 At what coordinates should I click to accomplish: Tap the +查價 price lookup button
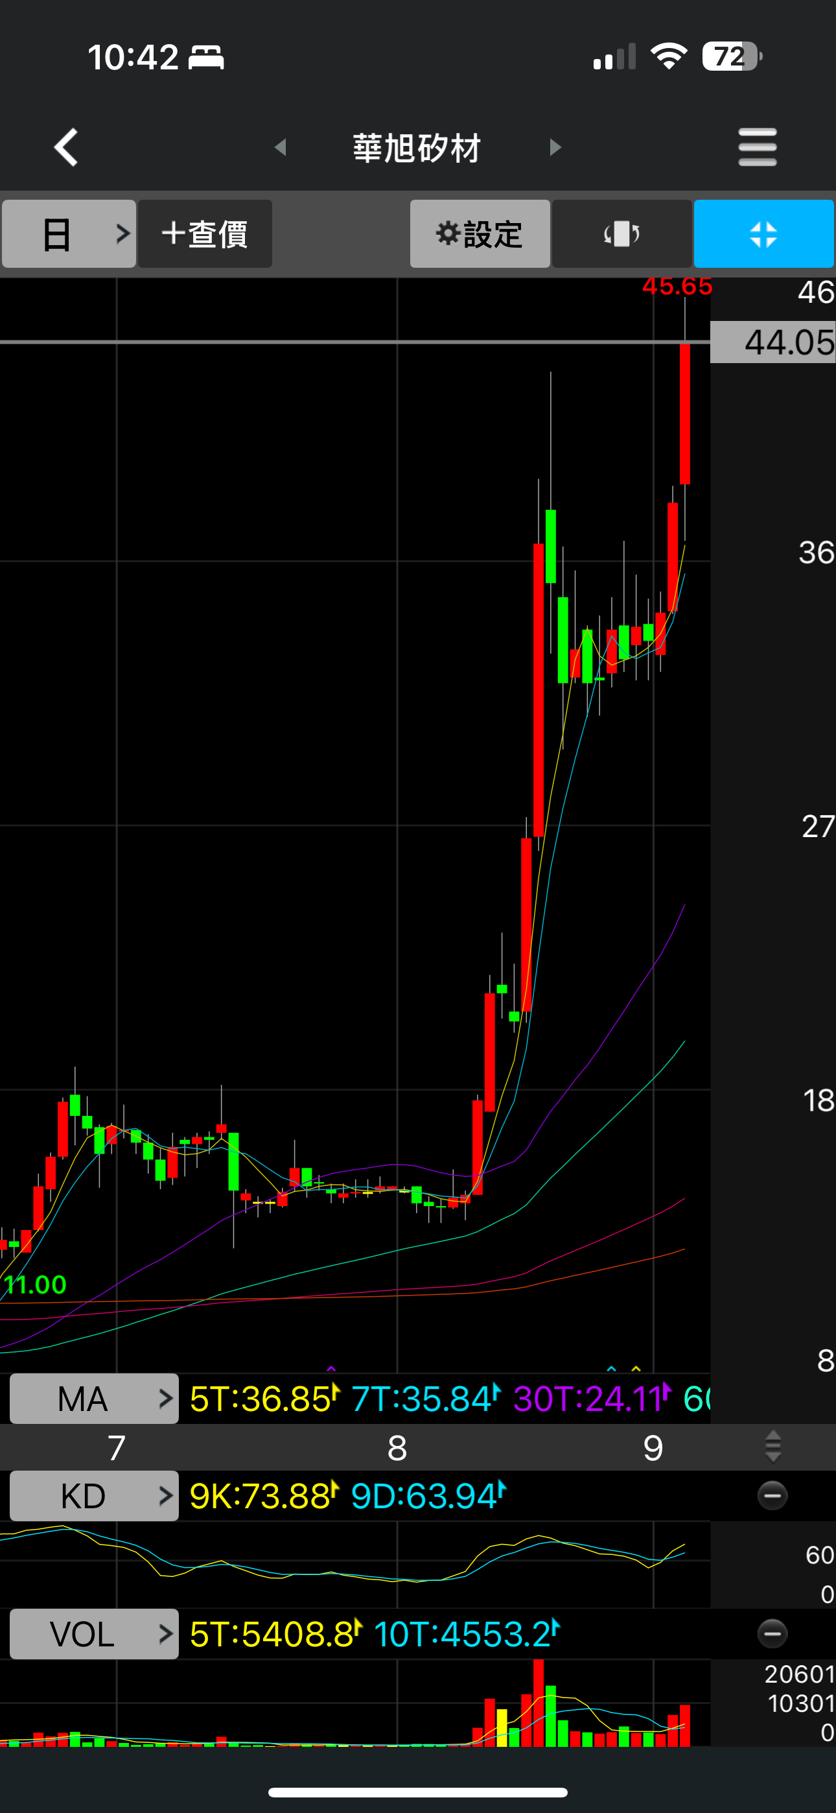tap(205, 233)
